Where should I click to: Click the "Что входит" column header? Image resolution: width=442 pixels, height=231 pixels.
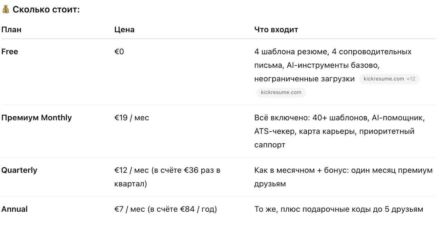pos(276,30)
